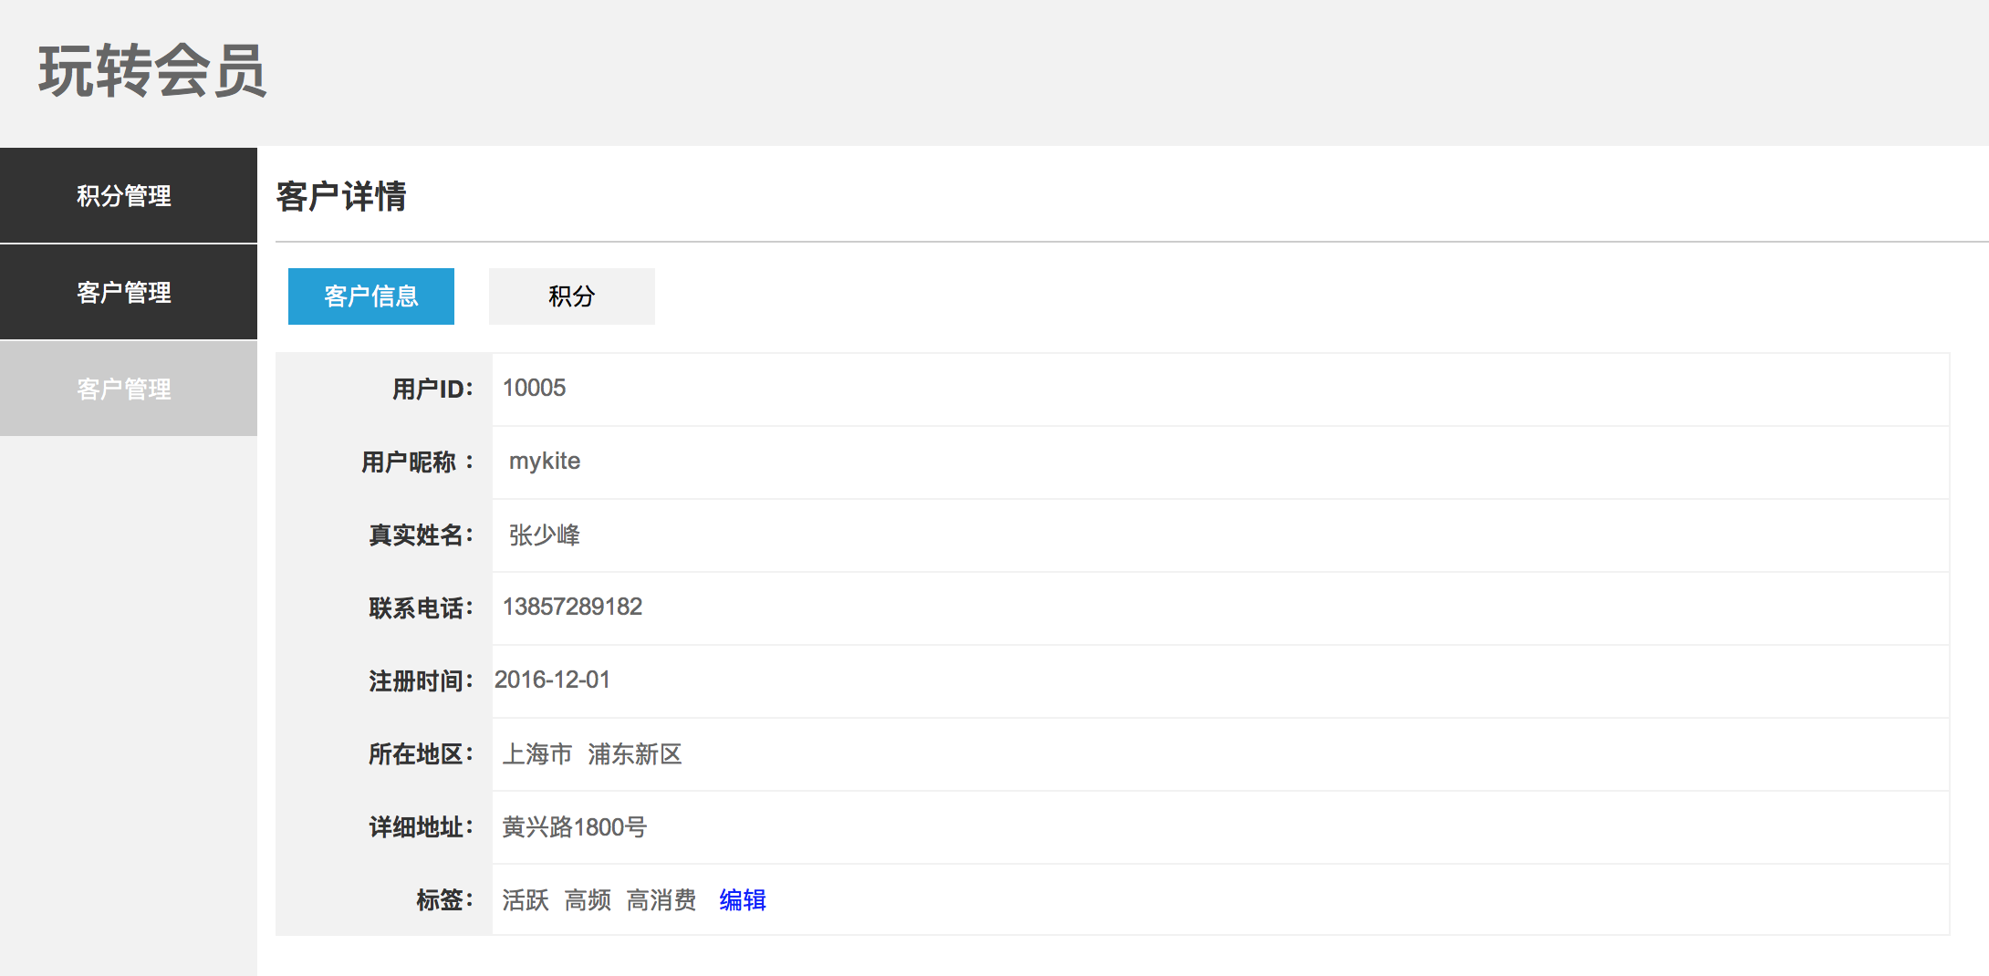Open the dark 客户管理 sidebar item
This screenshot has height=976, width=1989.
coord(128,292)
